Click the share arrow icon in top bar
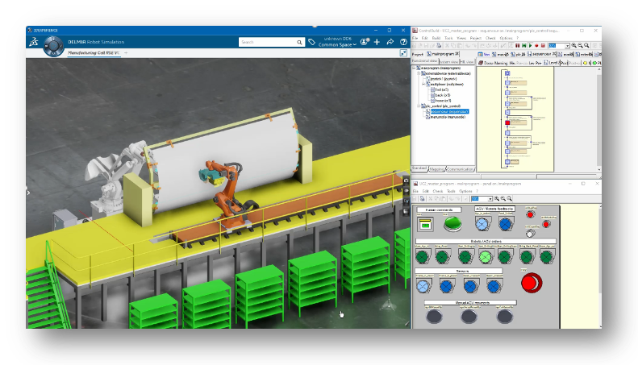Screen dimensions: 638x365 pyautogui.click(x=390, y=42)
